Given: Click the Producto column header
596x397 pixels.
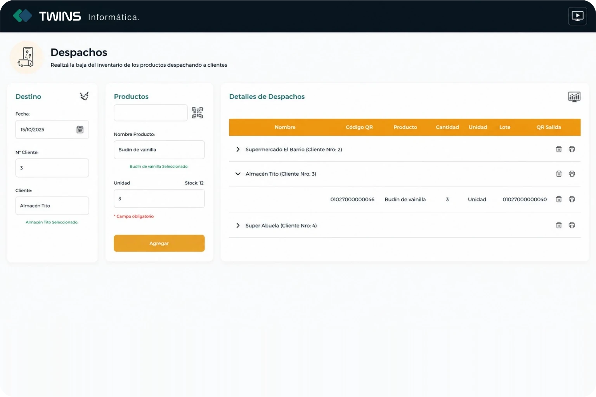Looking at the screenshot, I should click(x=405, y=127).
